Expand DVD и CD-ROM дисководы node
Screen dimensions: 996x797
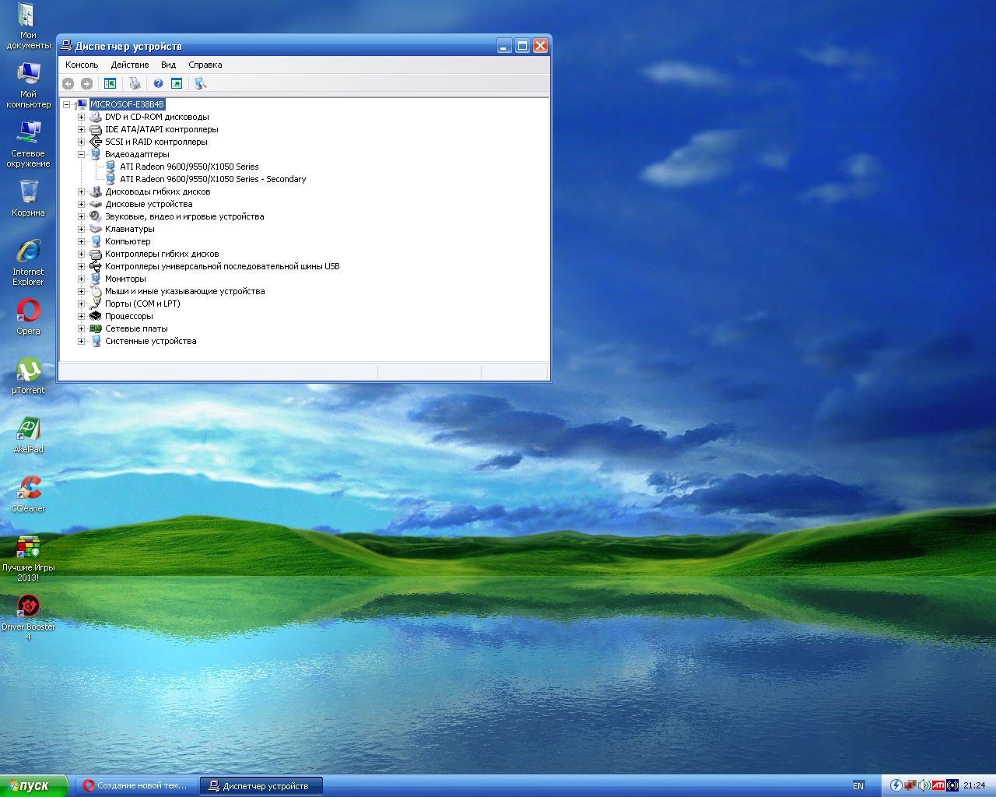click(81, 117)
